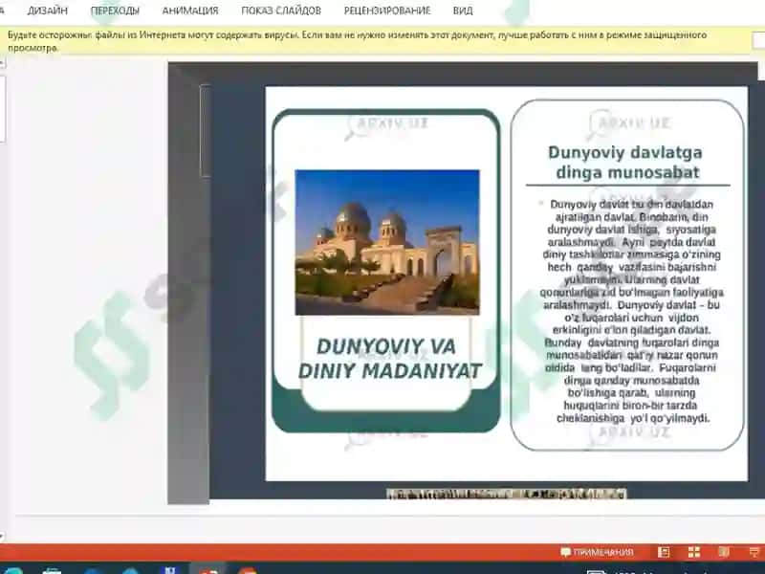765x574 pixels.
Task: Open Reading view from status bar
Action: (x=724, y=552)
